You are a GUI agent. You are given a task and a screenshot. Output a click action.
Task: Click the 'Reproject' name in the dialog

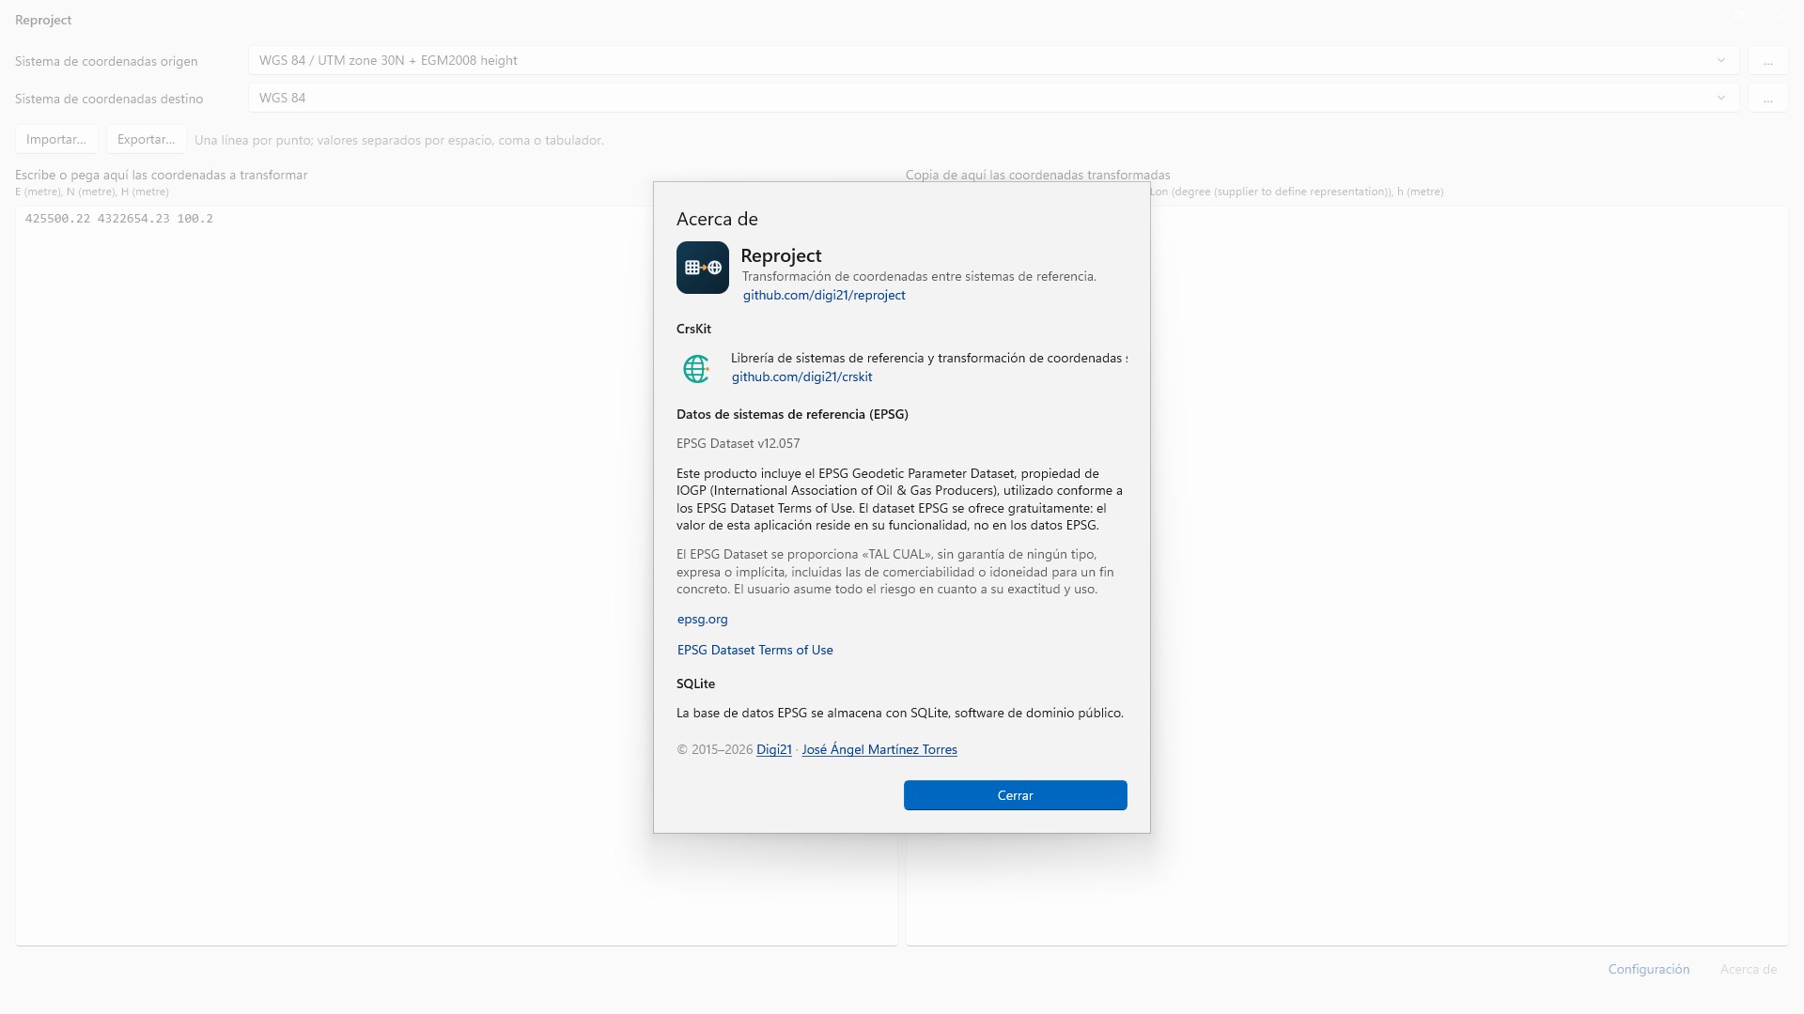click(781, 255)
